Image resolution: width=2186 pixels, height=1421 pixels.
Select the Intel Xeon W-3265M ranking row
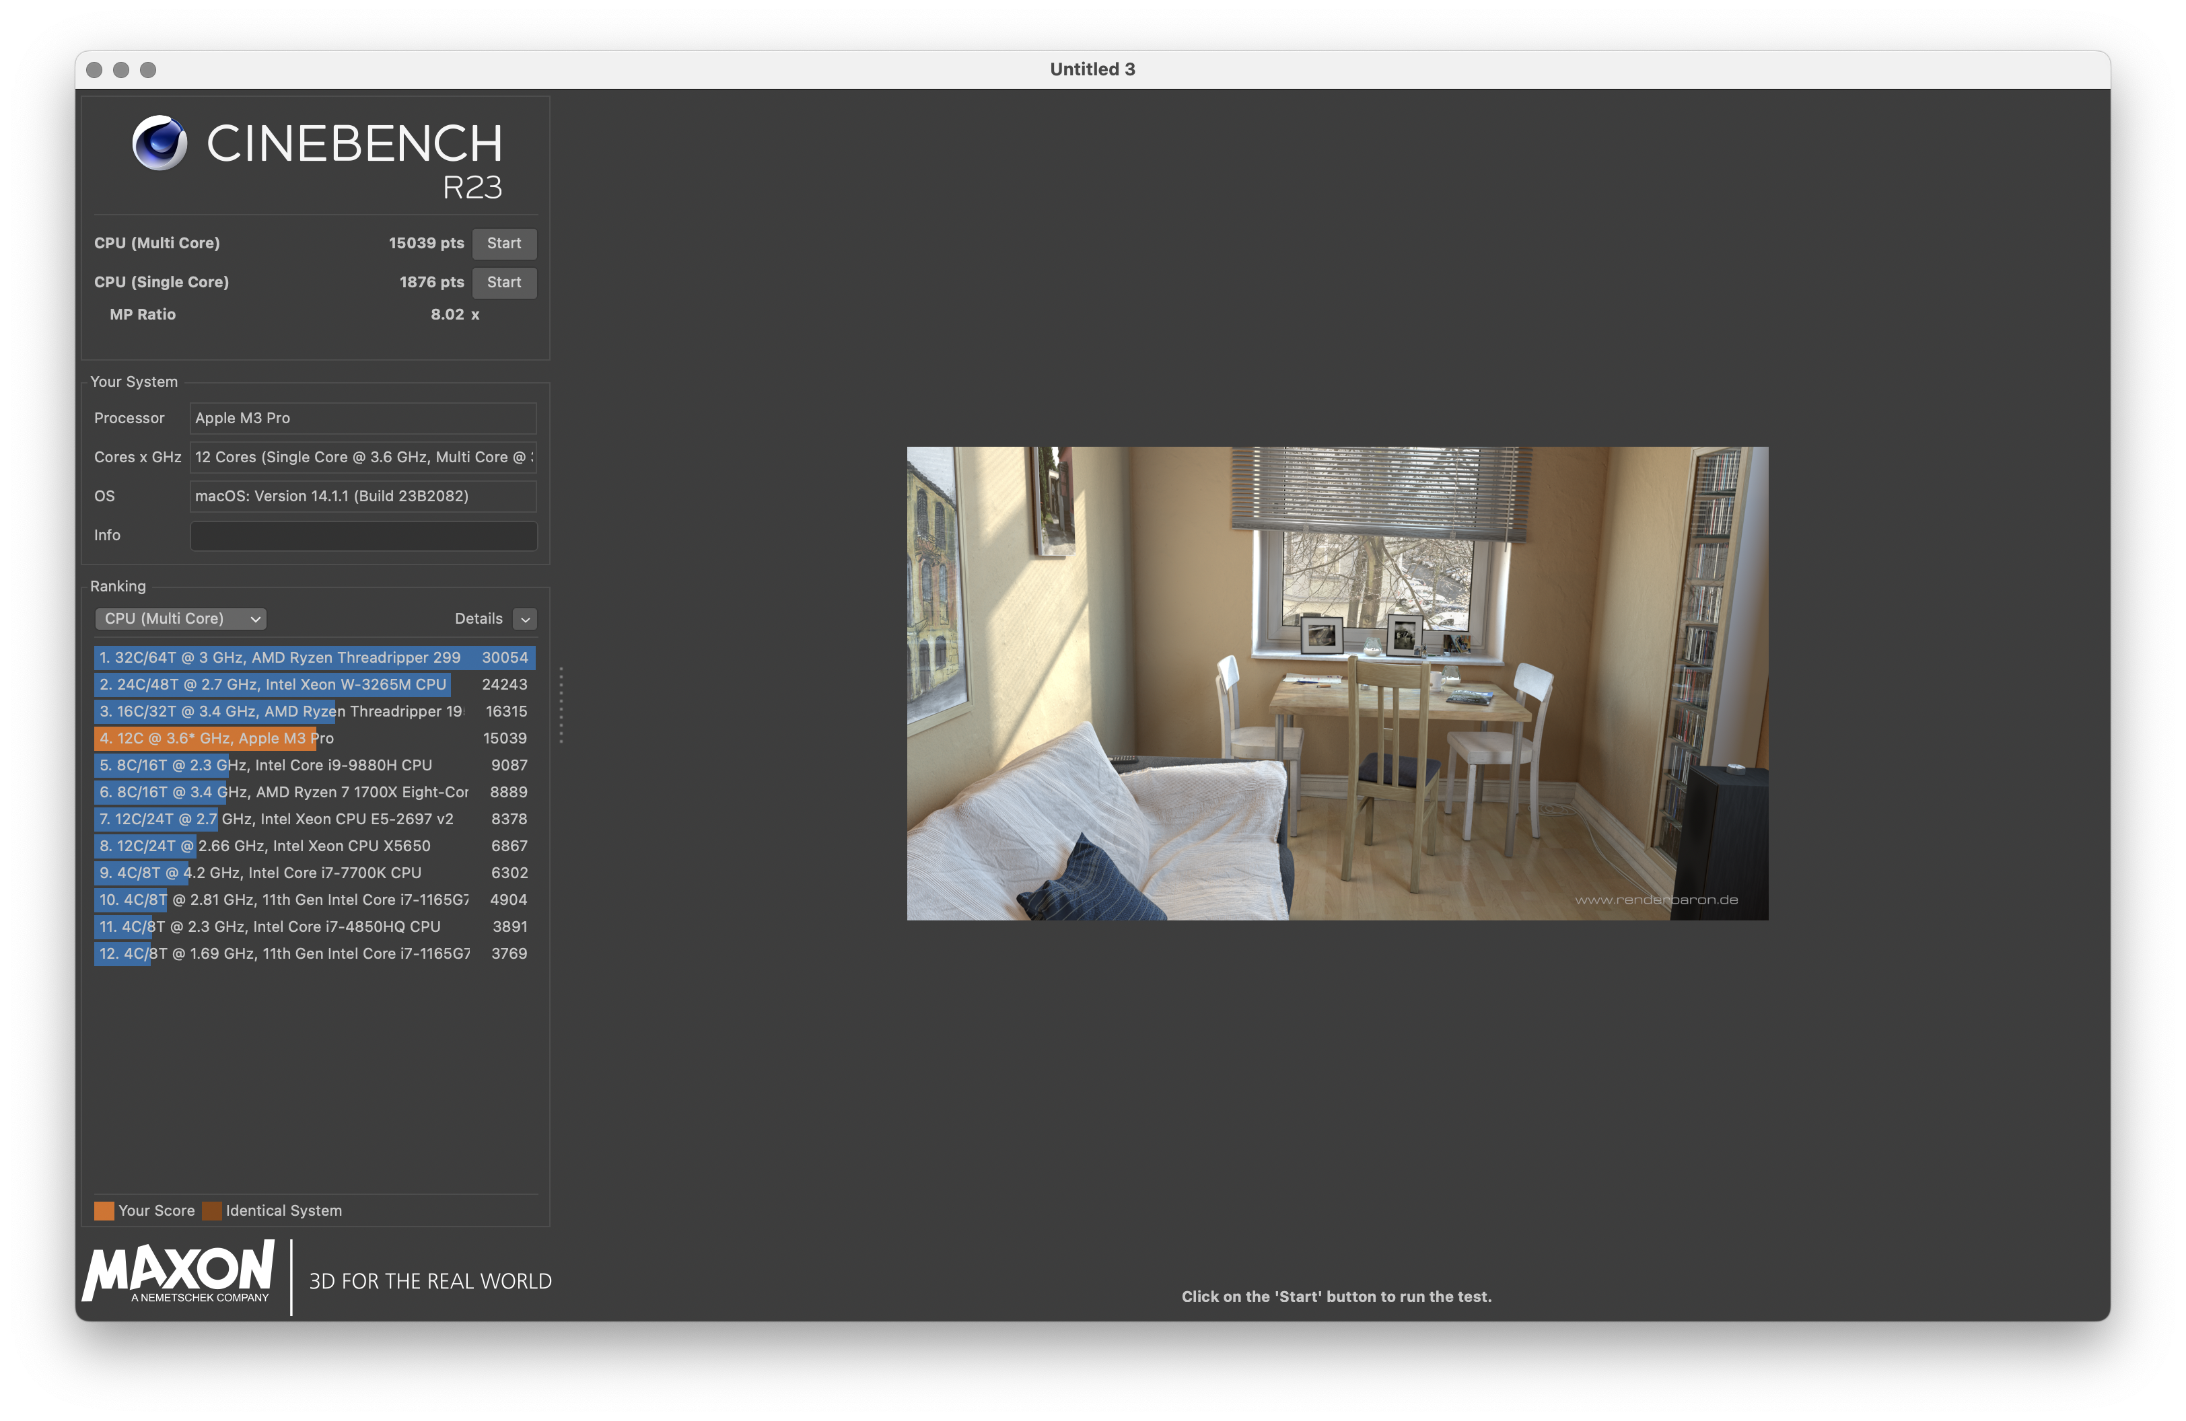pos(312,685)
